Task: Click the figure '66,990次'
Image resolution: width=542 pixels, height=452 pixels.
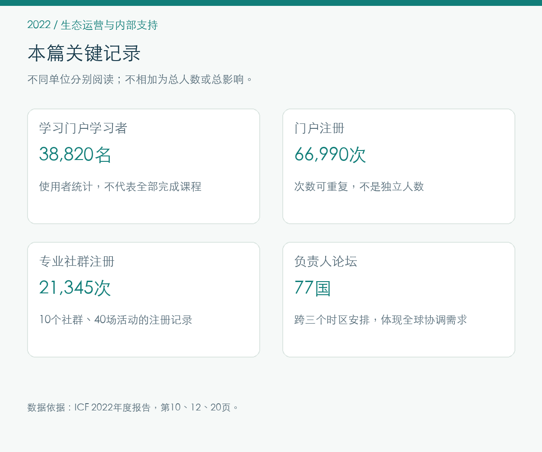Action: coord(330,155)
